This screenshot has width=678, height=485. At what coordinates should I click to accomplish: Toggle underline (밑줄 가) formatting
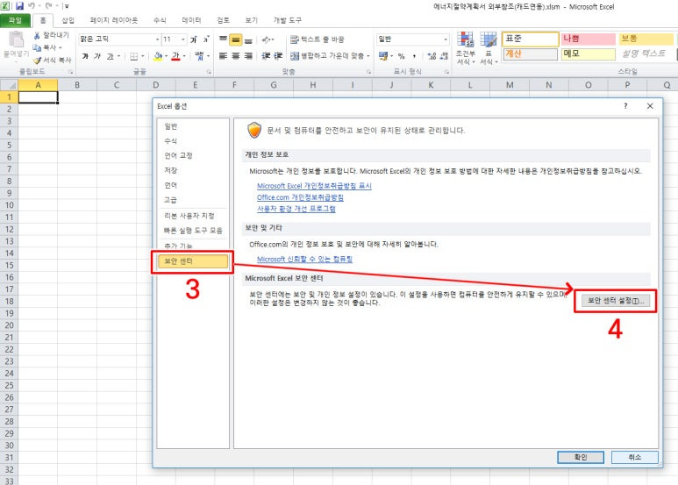click(111, 56)
